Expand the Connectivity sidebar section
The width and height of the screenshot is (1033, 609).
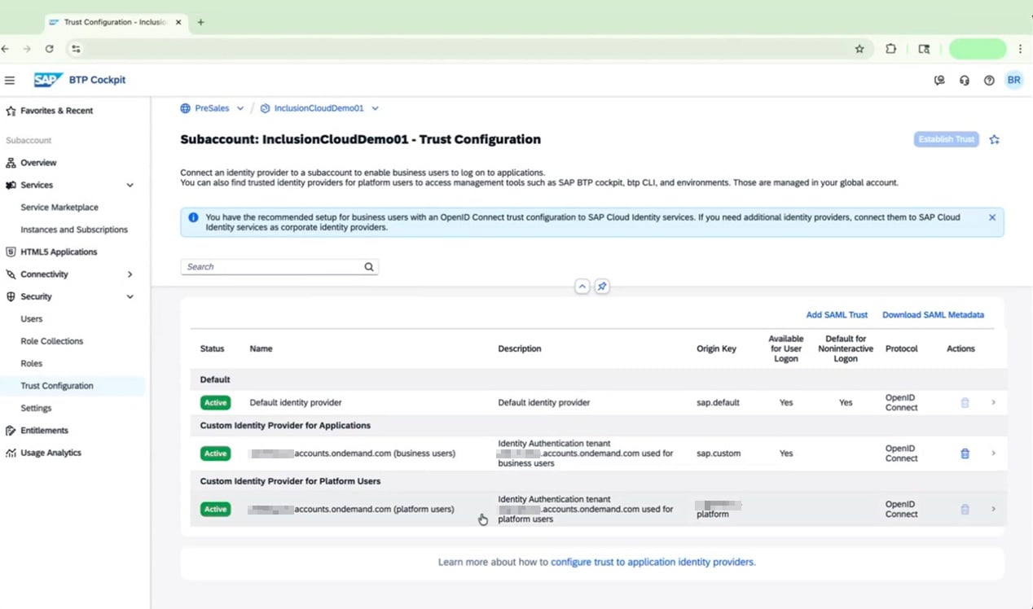[130, 274]
